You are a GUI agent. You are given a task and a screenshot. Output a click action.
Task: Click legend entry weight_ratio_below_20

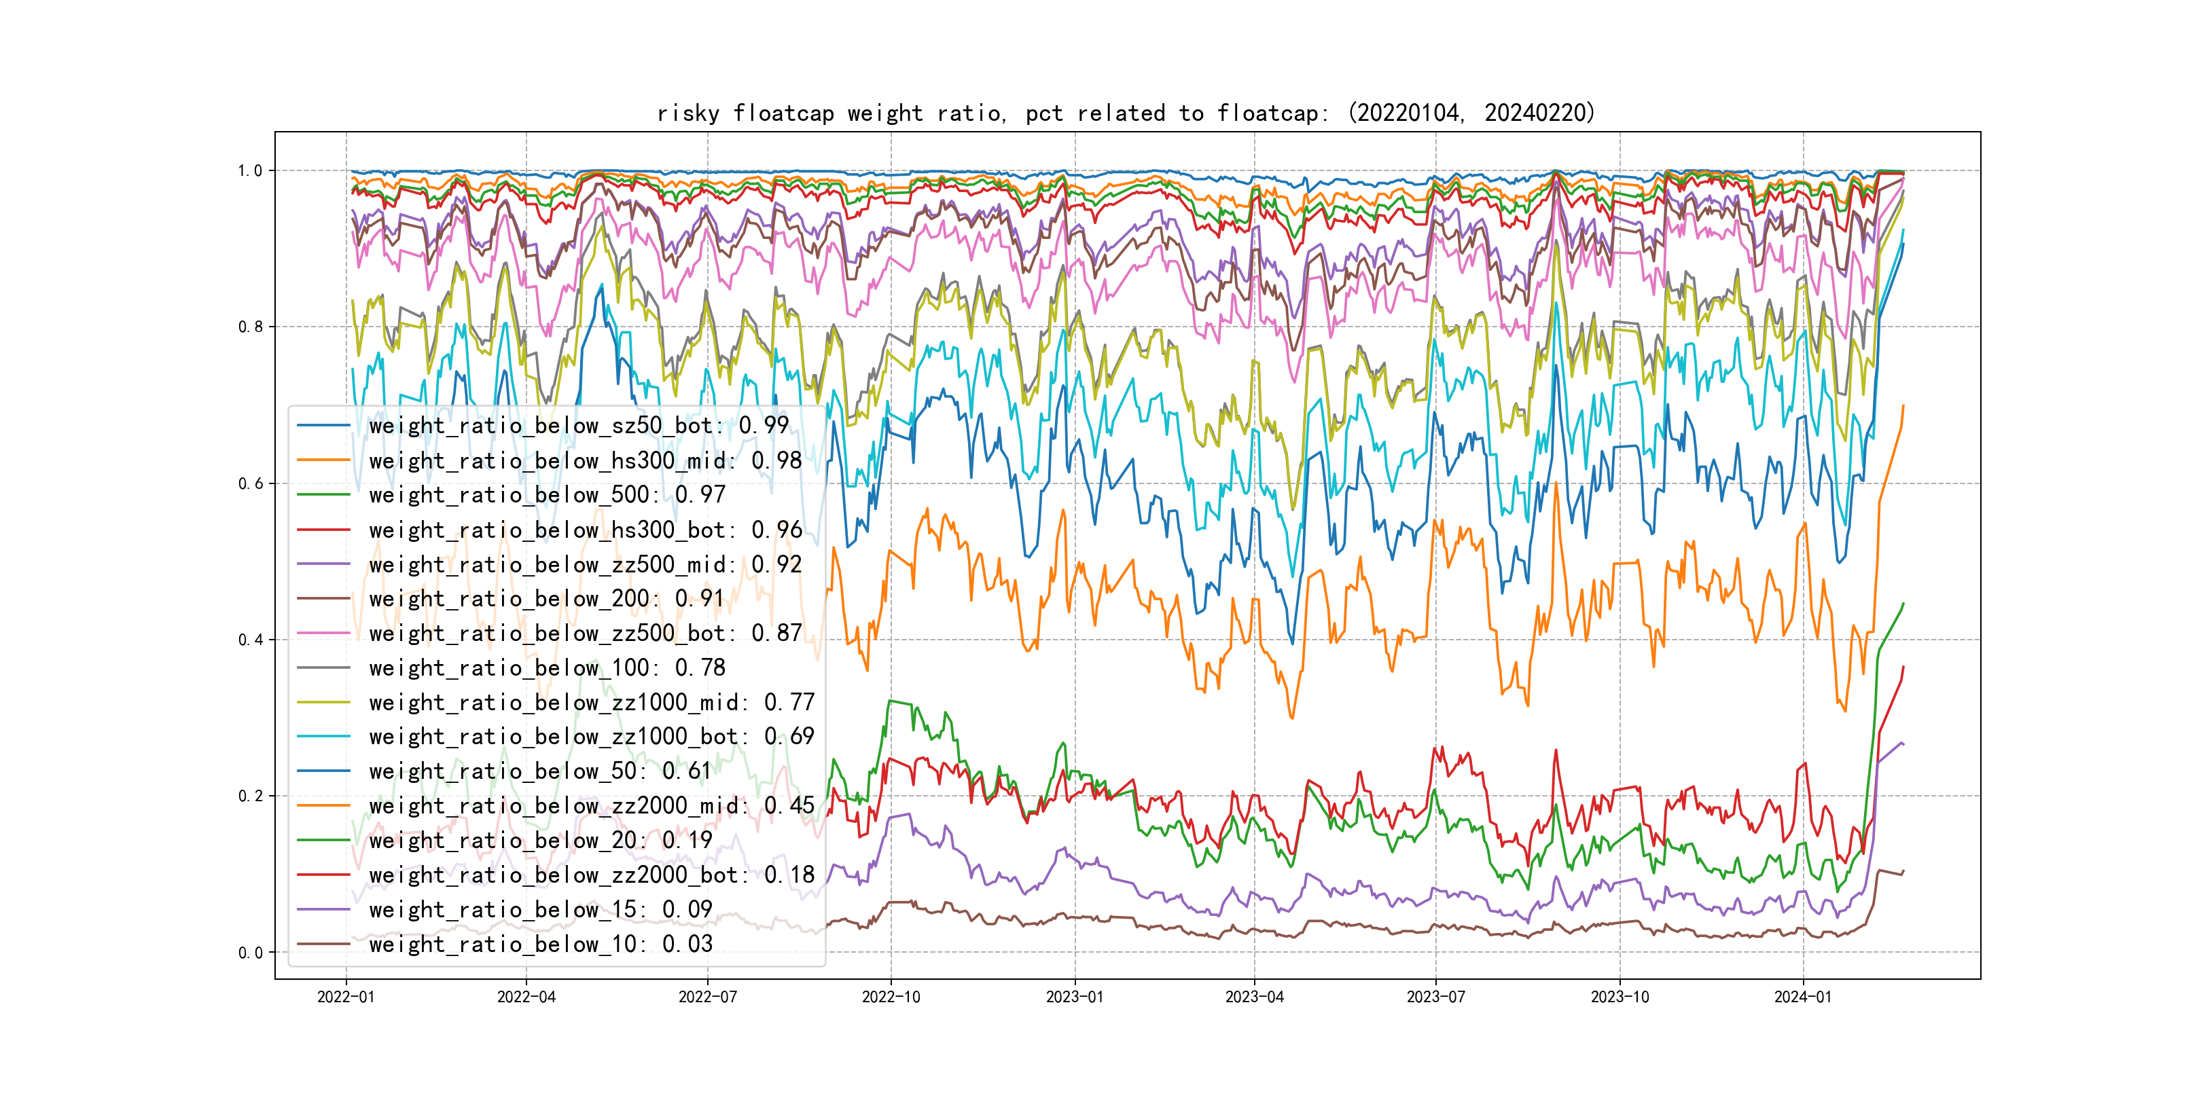point(540,841)
